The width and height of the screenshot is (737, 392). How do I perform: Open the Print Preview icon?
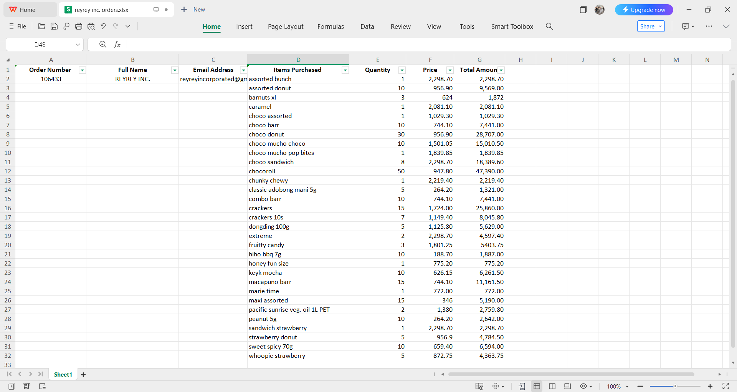(91, 26)
